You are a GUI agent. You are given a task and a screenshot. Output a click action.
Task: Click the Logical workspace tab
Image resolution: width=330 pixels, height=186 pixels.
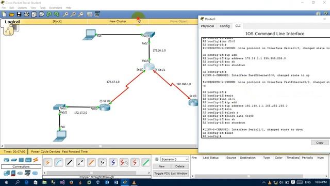12,22
